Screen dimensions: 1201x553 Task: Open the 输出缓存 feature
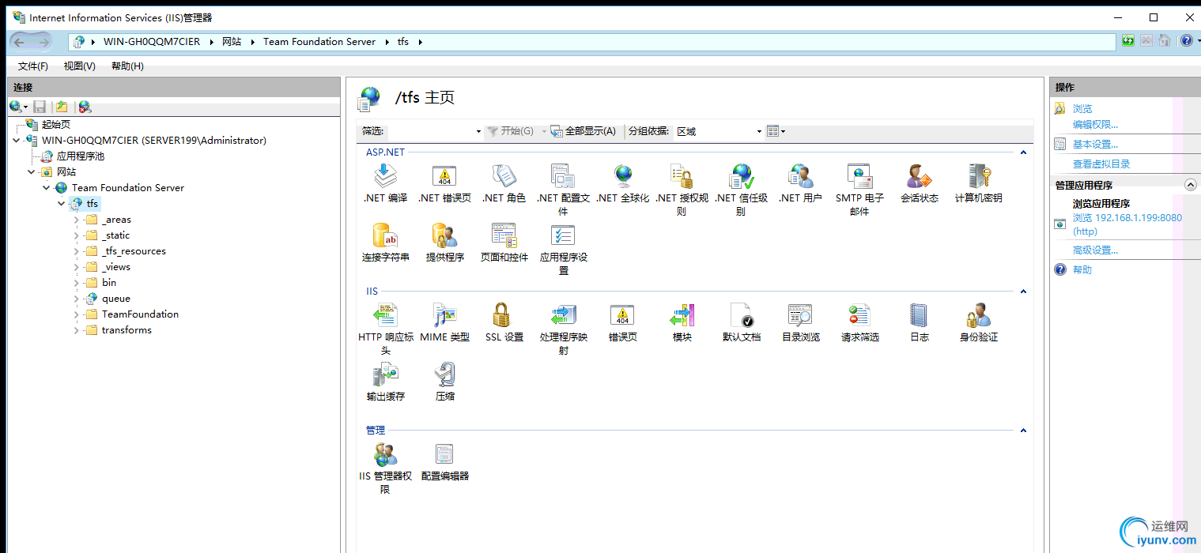pyautogui.click(x=386, y=382)
